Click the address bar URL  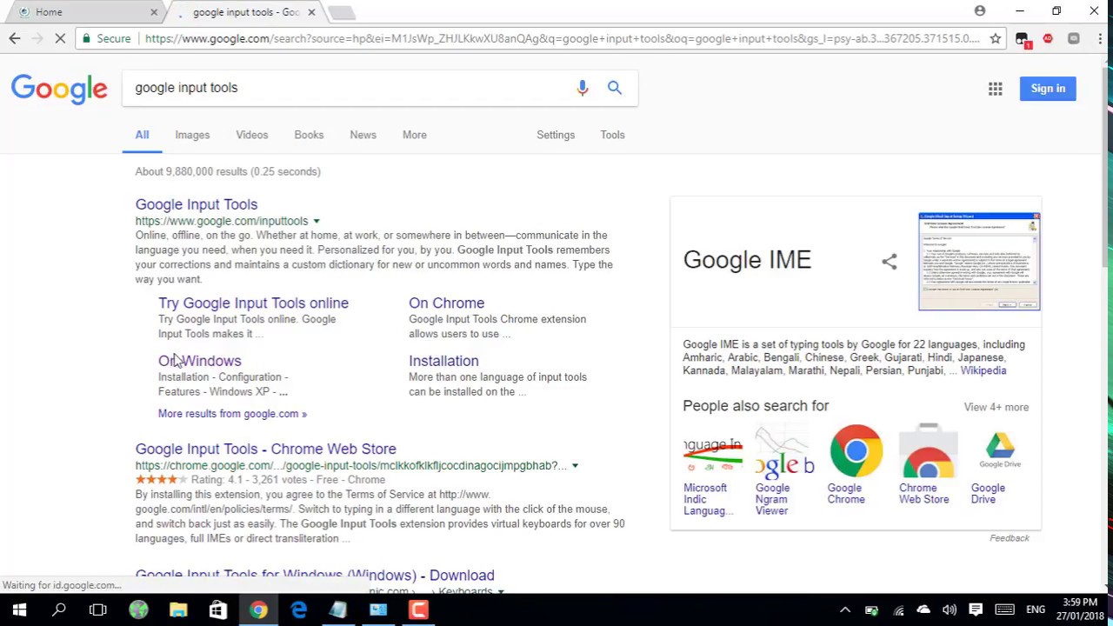click(x=562, y=39)
